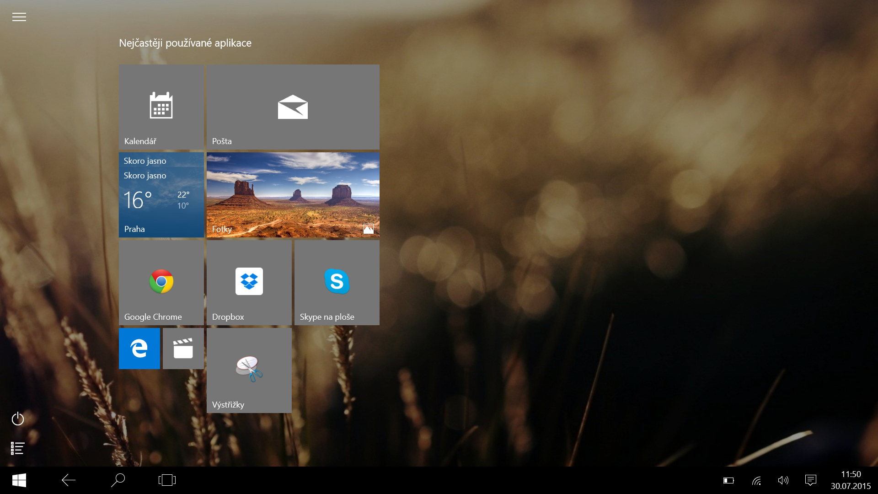The image size is (878, 494).
Task: Open the Wi-Fi network icon
Action: tap(756, 480)
